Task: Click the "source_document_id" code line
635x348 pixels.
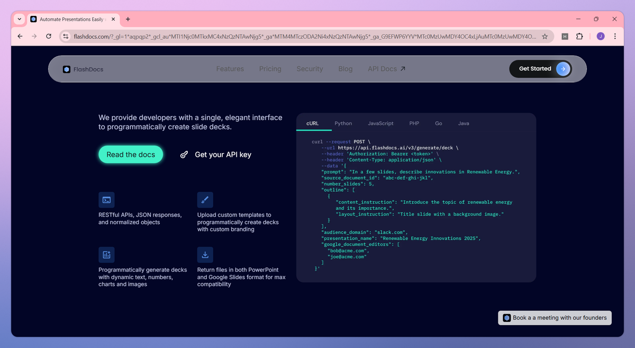Action: pos(377,178)
